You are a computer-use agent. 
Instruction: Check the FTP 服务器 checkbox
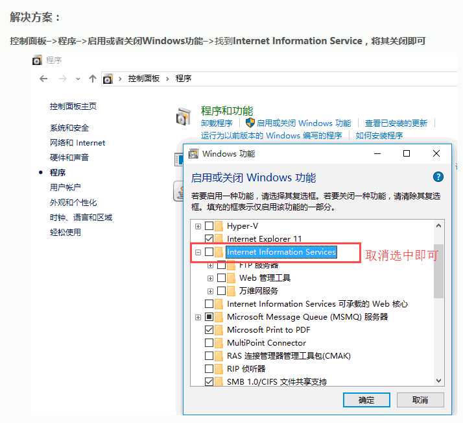click(222, 265)
